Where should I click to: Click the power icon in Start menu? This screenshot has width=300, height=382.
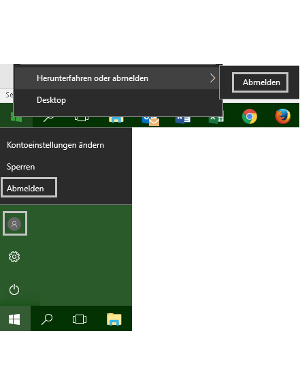(x=14, y=289)
